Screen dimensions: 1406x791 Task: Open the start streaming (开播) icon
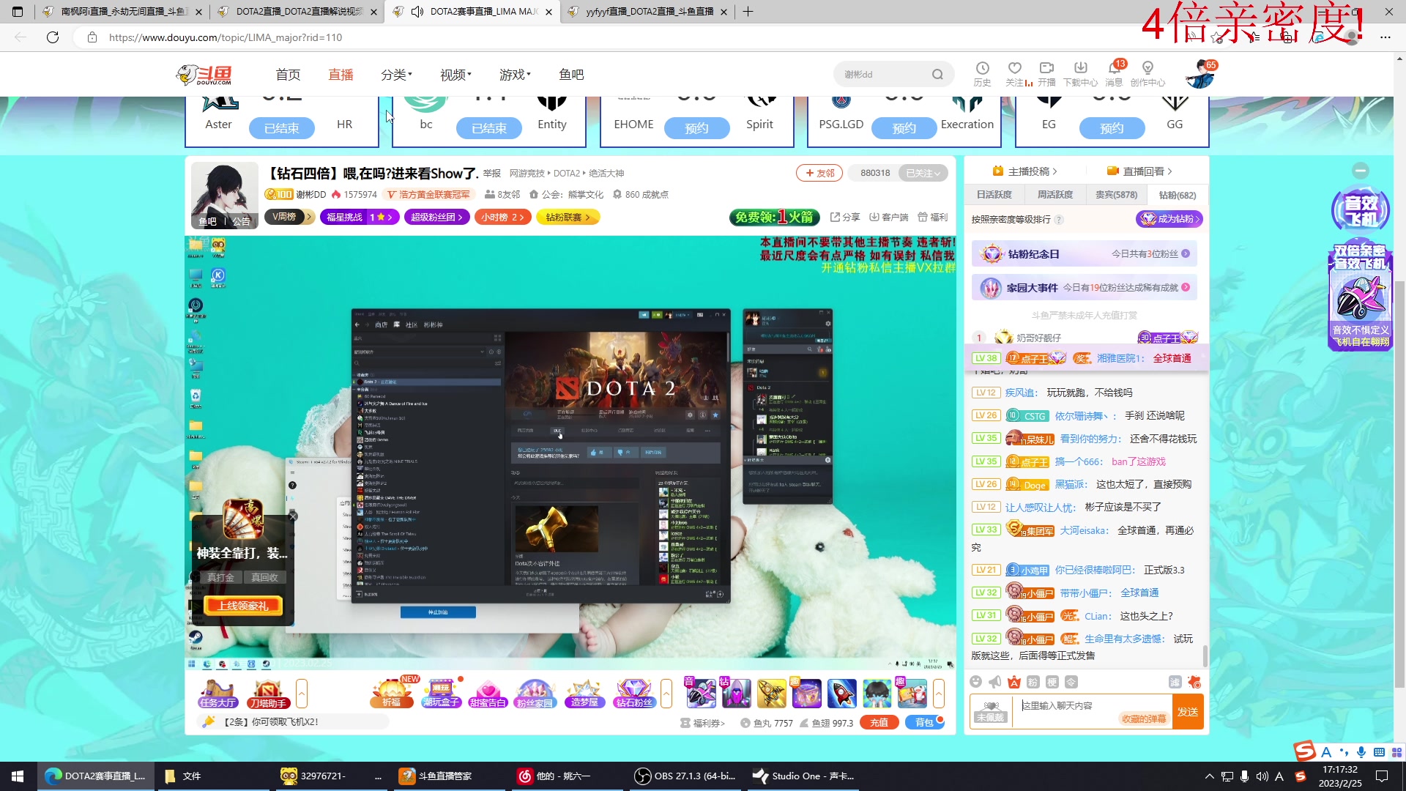tap(1047, 74)
